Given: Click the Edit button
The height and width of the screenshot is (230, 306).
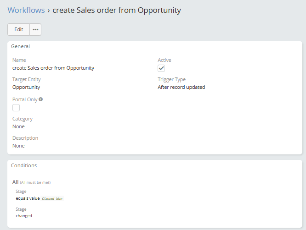Looking at the screenshot, I should click(x=18, y=30).
